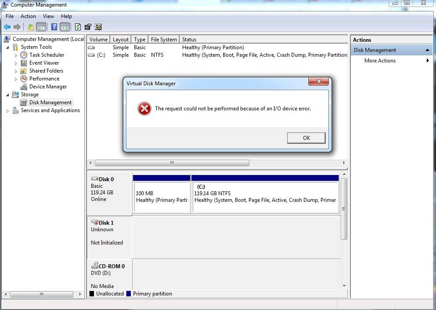The height and width of the screenshot is (310, 436).
Task: Select the (C:) volume row
Action: pos(217,55)
